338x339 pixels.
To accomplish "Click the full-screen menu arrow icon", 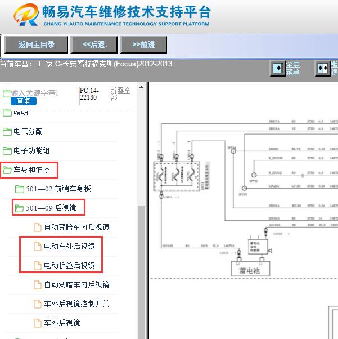I will 278,68.
